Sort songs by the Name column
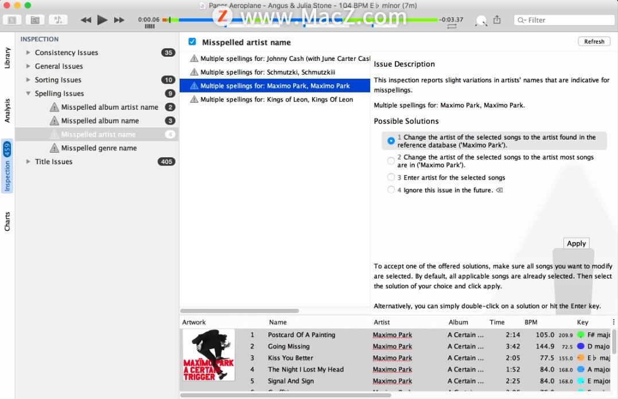 click(278, 322)
